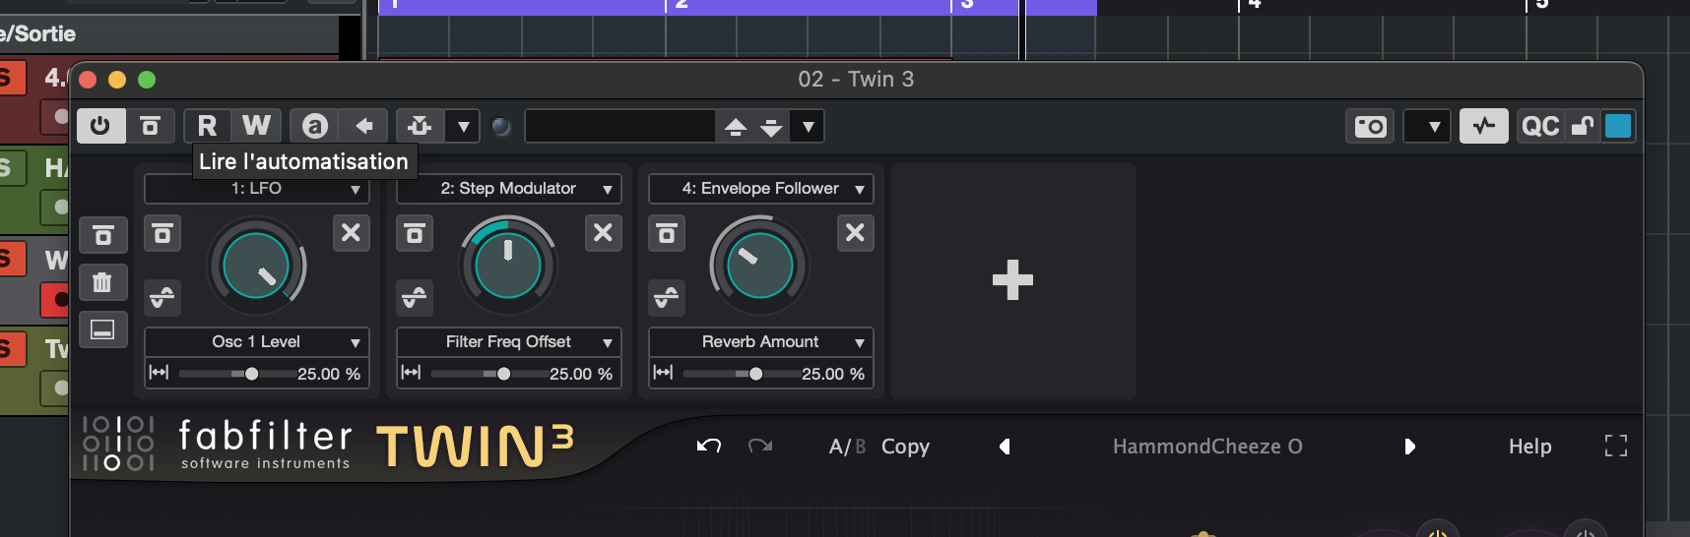This screenshot has width=1690, height=537.
Task: Open the dropdown next to the camera icon
Action: pyautogui.click(x=1427, y=126)
